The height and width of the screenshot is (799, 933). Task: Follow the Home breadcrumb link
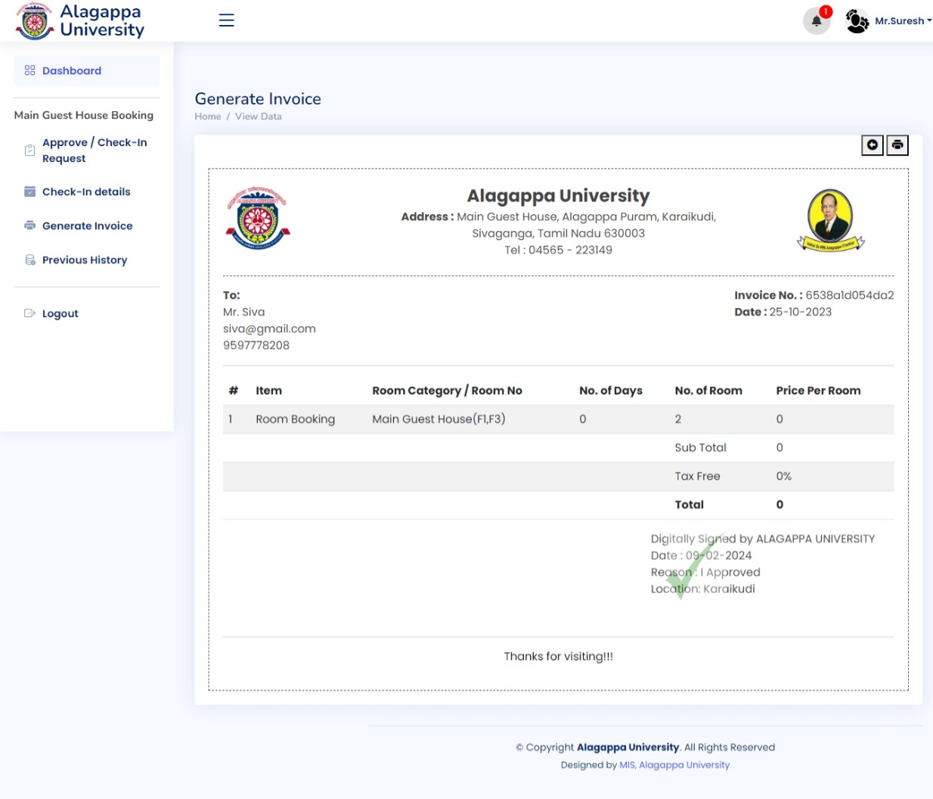tap(208, 117)
